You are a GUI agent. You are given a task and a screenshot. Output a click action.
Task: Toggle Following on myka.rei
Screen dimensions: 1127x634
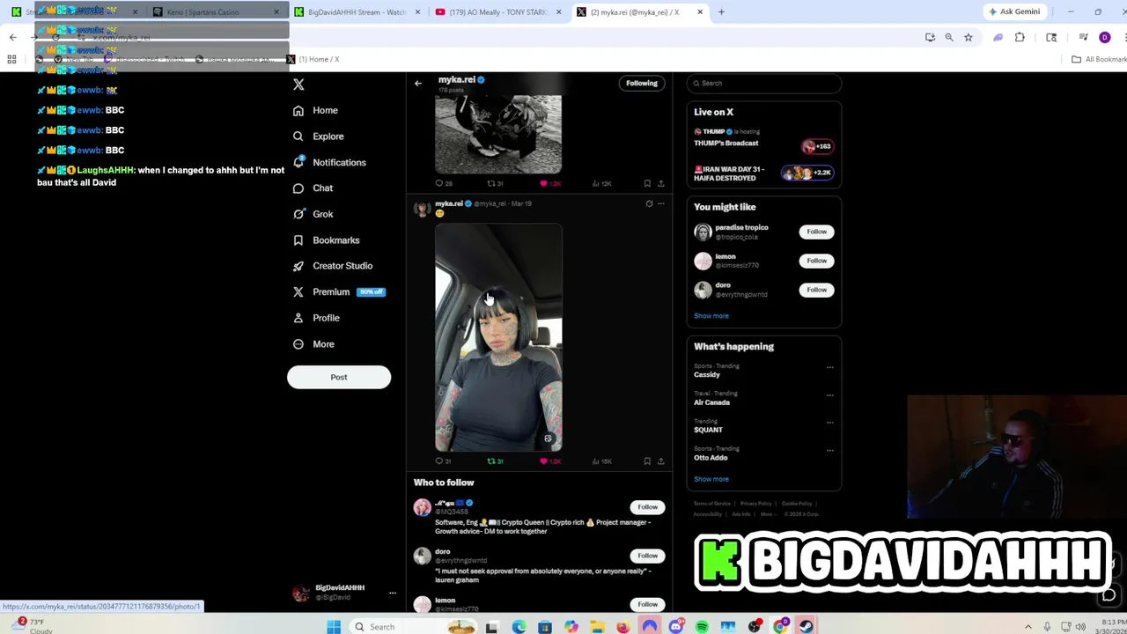pos(642,83)
